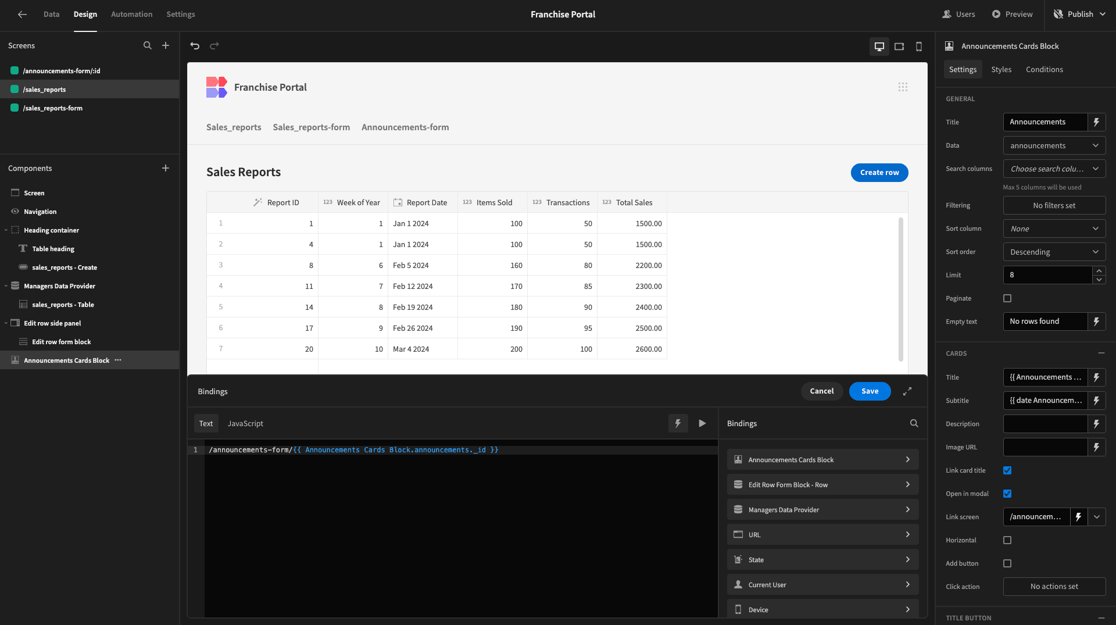1116x625 pixels.
Task: Open binding for Image URL field
Action: (1097, 447)
